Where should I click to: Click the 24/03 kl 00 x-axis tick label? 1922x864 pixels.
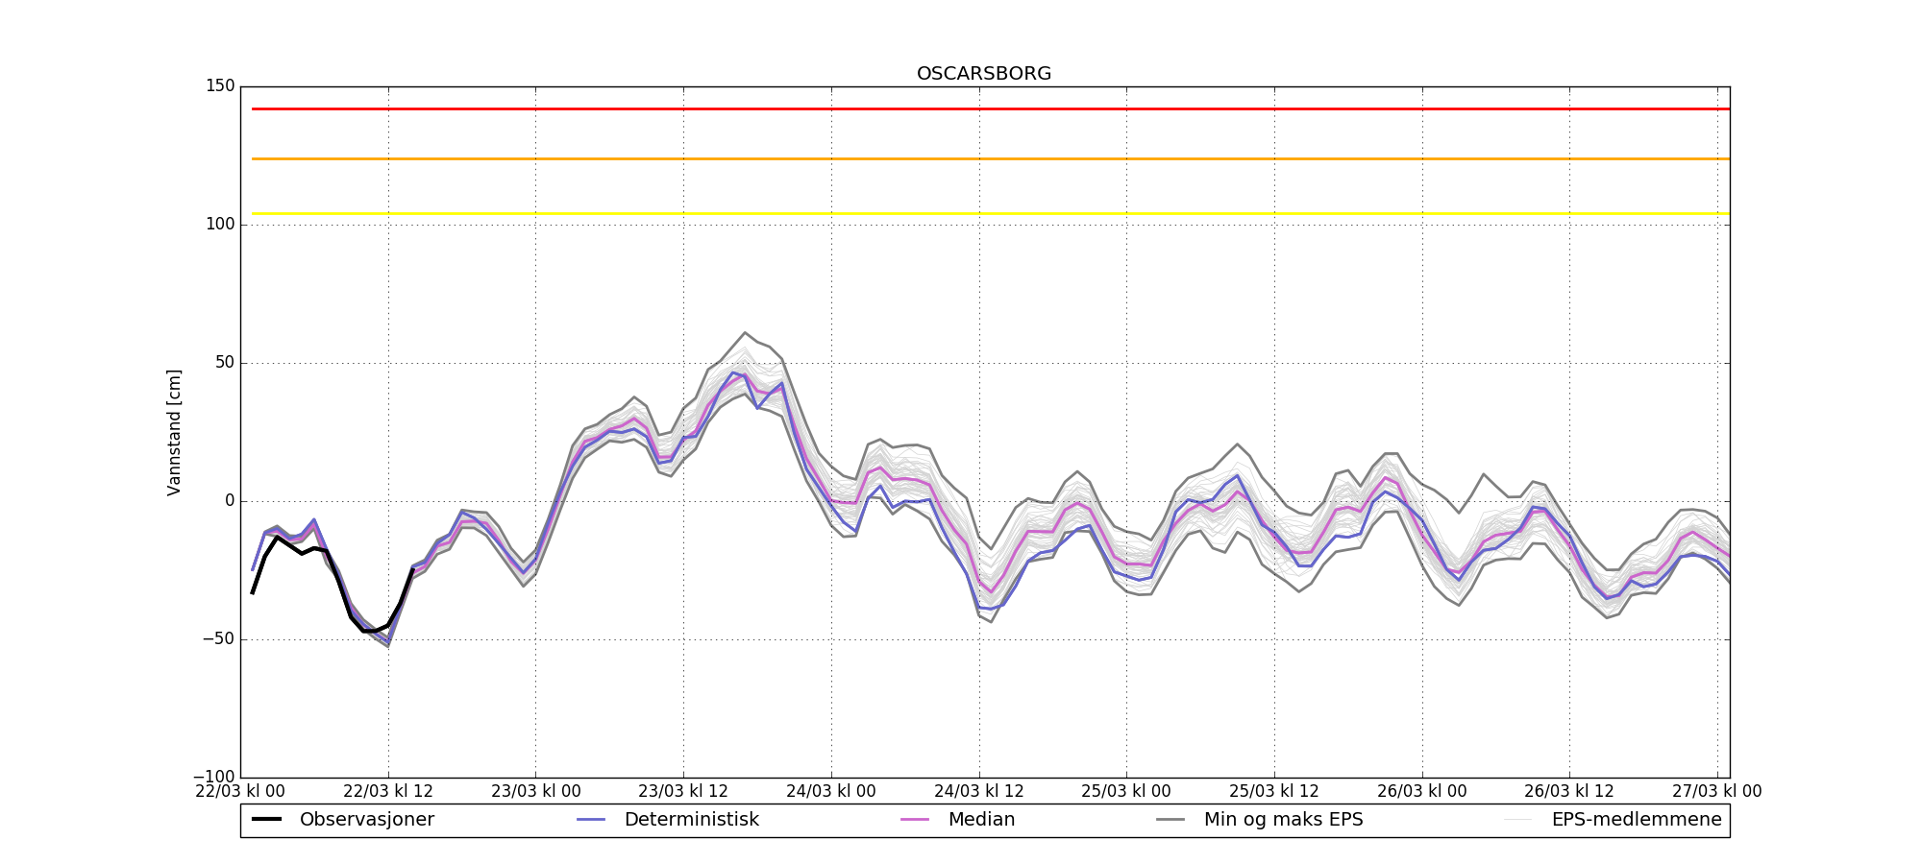tap(831, 792)
